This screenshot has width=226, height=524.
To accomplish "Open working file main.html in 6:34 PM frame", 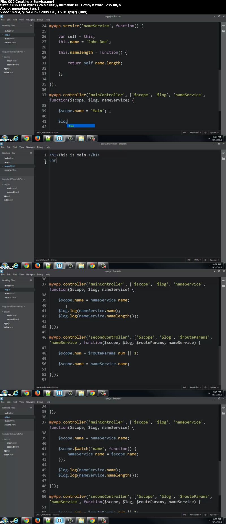I will [x=10, y=293].
